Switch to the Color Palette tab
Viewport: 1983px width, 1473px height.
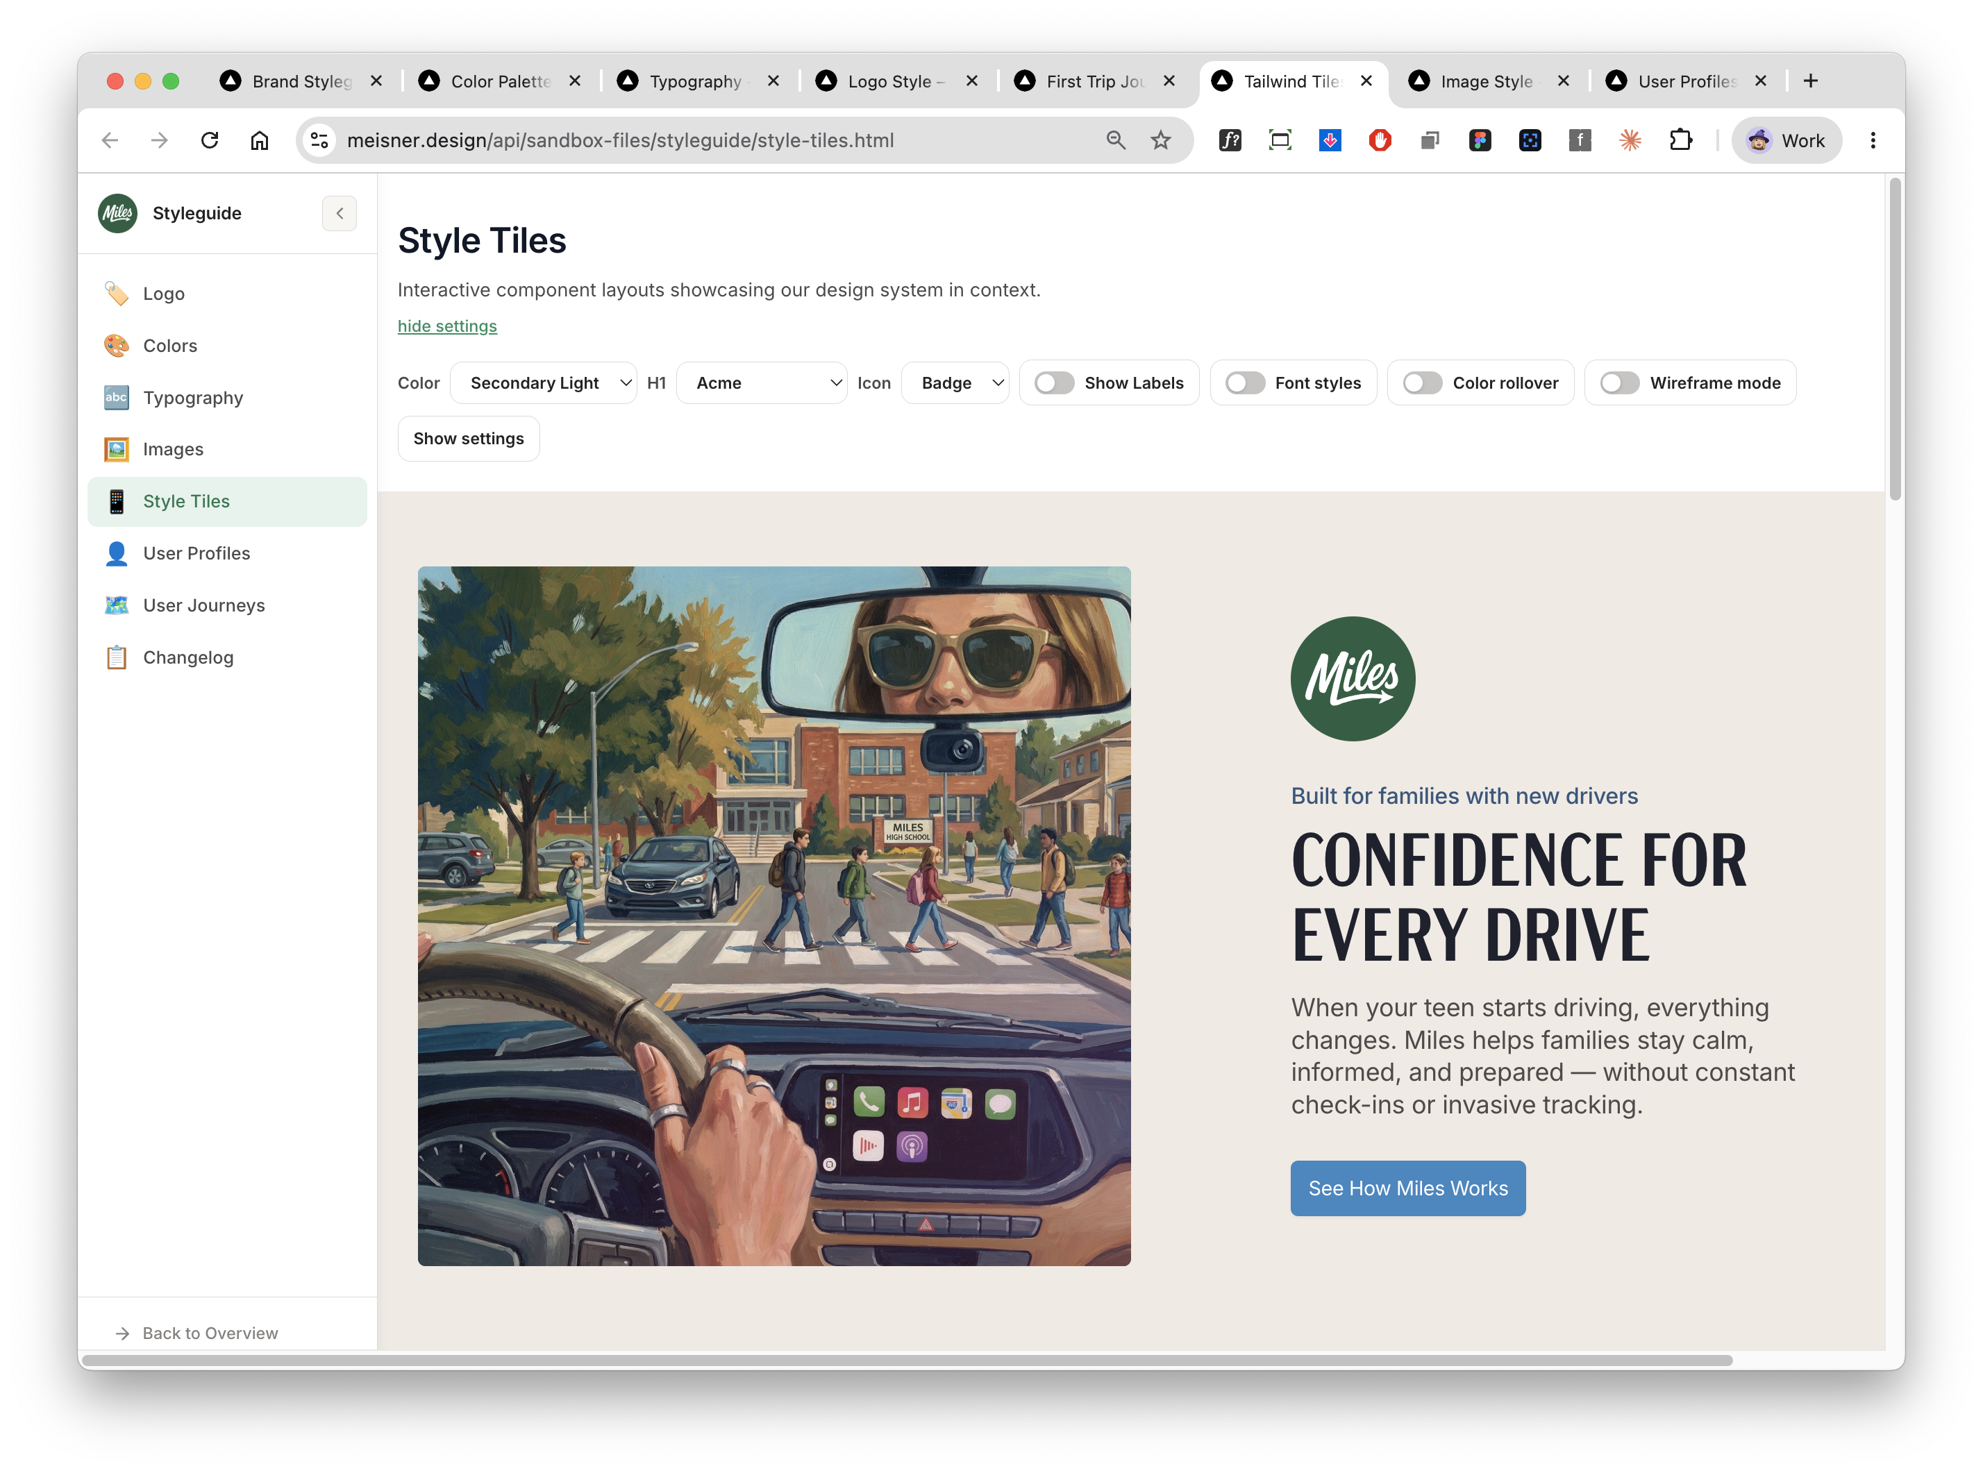pos(499,81)
